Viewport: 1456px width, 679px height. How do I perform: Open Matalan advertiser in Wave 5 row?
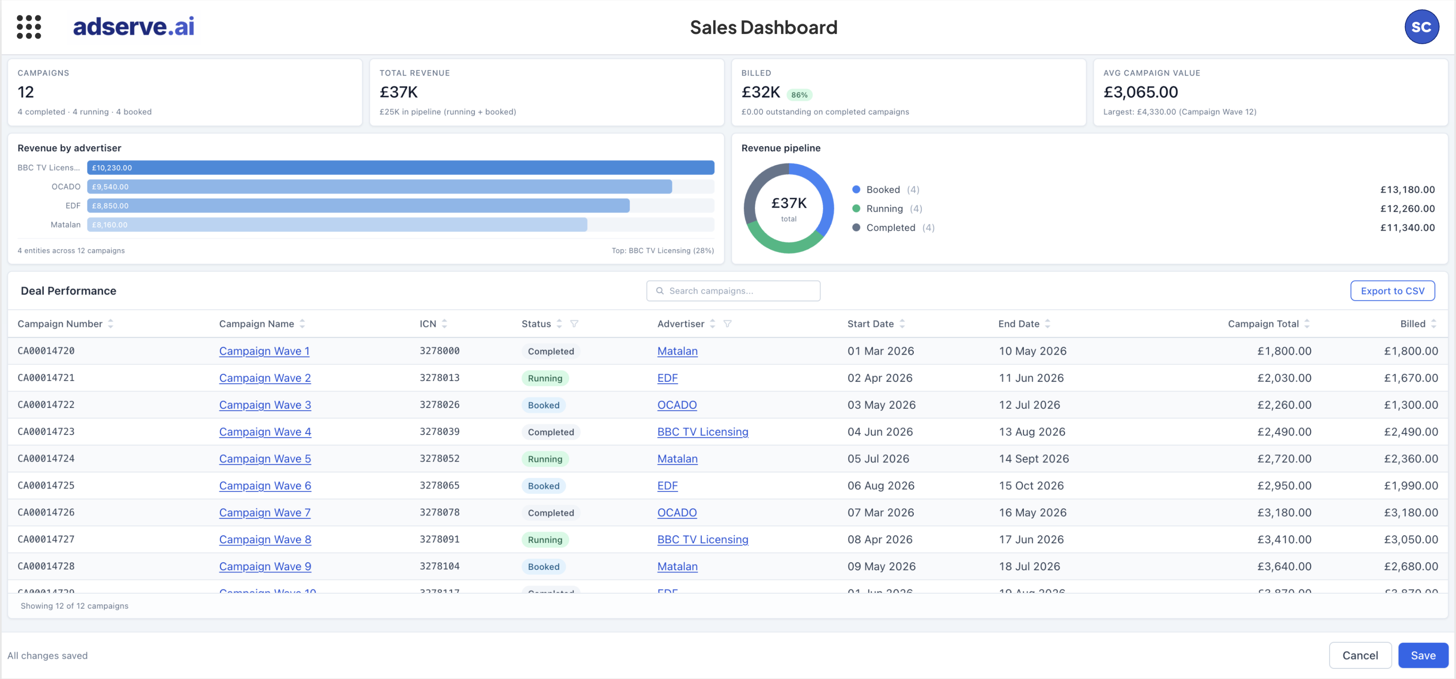677,459
